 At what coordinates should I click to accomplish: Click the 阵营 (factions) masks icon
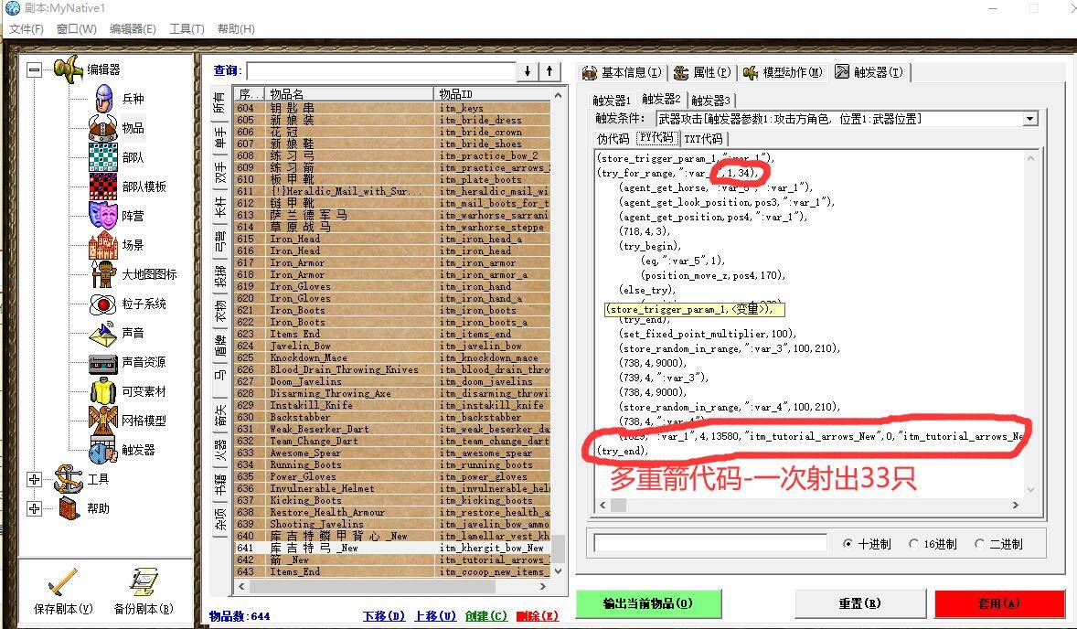point(104,215)
